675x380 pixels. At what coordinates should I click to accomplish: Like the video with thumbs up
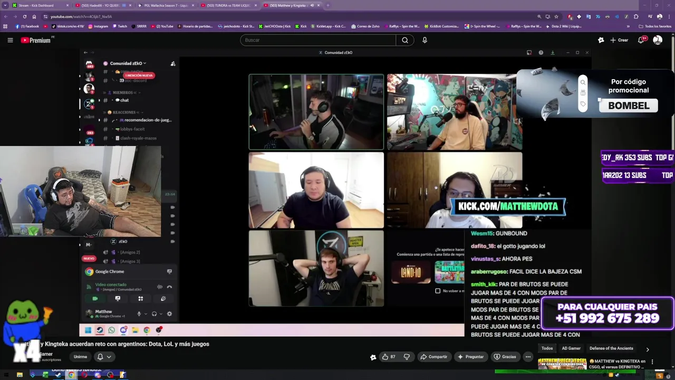tap(389, 357)
